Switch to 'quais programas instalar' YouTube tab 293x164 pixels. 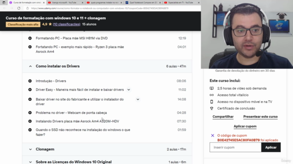click(x=103, y=3)
